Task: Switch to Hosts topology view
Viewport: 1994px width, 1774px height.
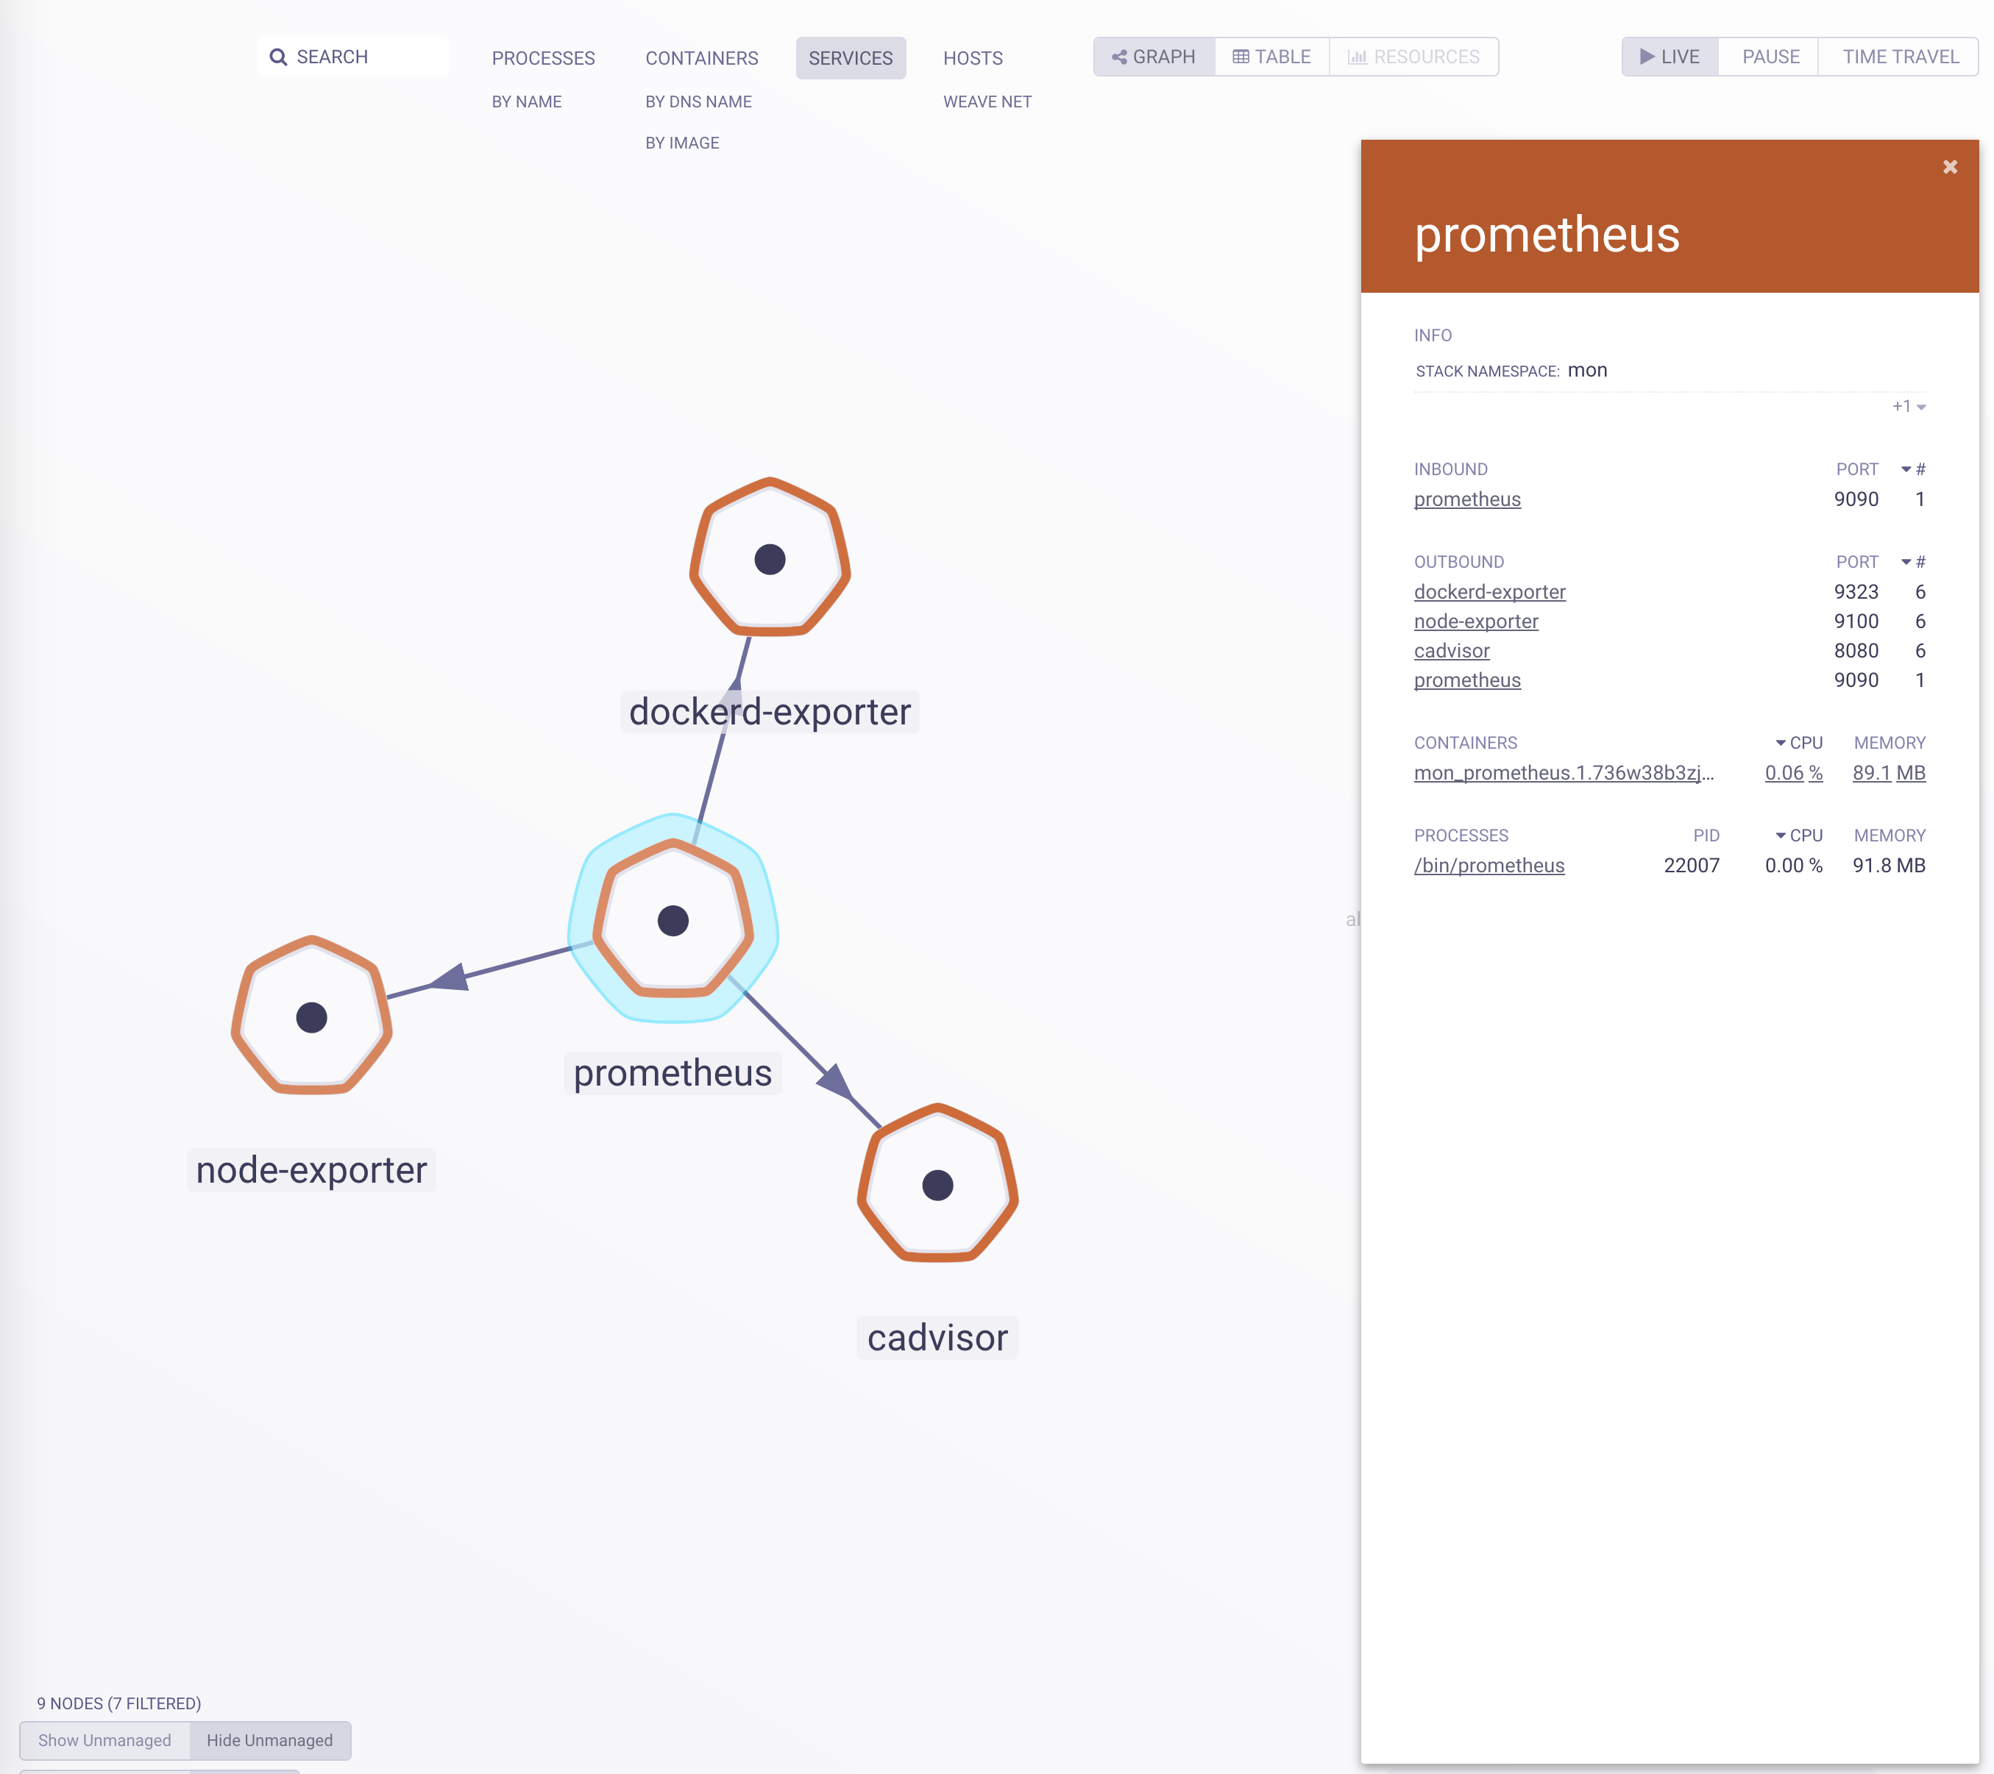Action: [x=972, y=59]
